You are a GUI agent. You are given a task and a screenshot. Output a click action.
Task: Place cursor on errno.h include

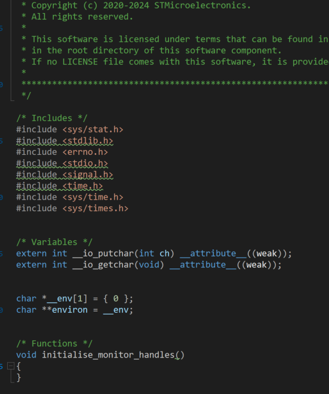click(x=62, y=152)
